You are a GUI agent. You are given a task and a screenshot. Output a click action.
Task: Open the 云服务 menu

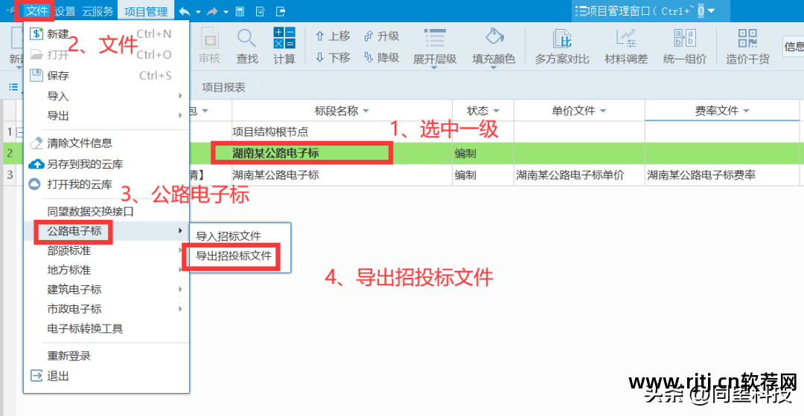(x=98, y=11)
